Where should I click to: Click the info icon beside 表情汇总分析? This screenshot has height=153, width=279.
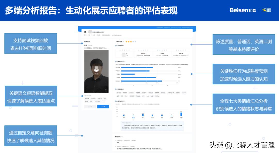tap(125, 101)
